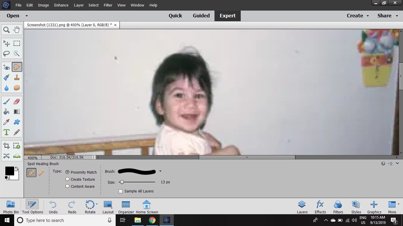The width and height of the screenshot is (403, 226).
Task: Click the zoom percentage field
Action: pyautogui.click(x=32, y=158)
